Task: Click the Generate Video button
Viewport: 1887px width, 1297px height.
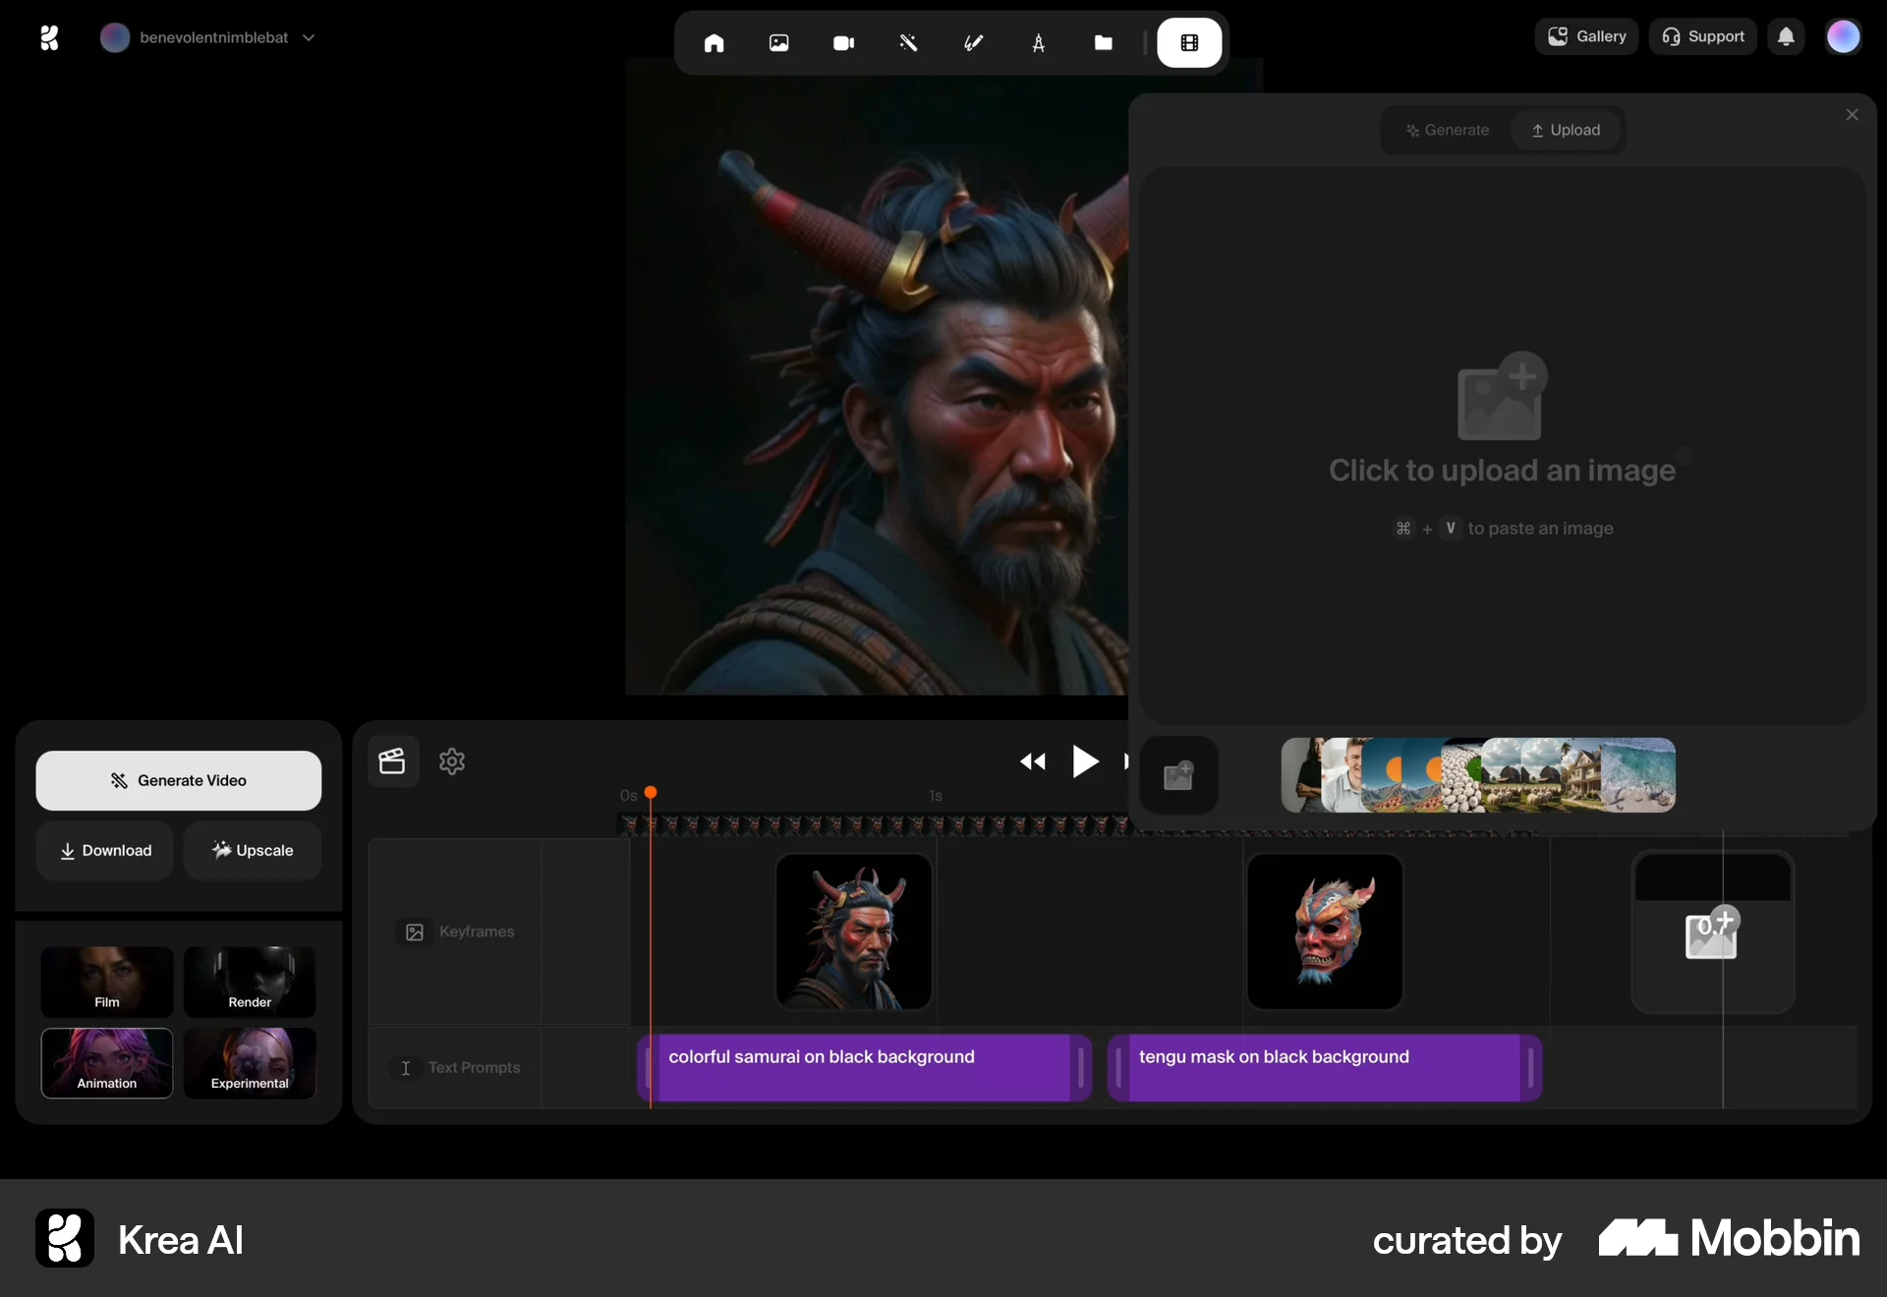Action: pyautogui.click(x=178, y=780)
